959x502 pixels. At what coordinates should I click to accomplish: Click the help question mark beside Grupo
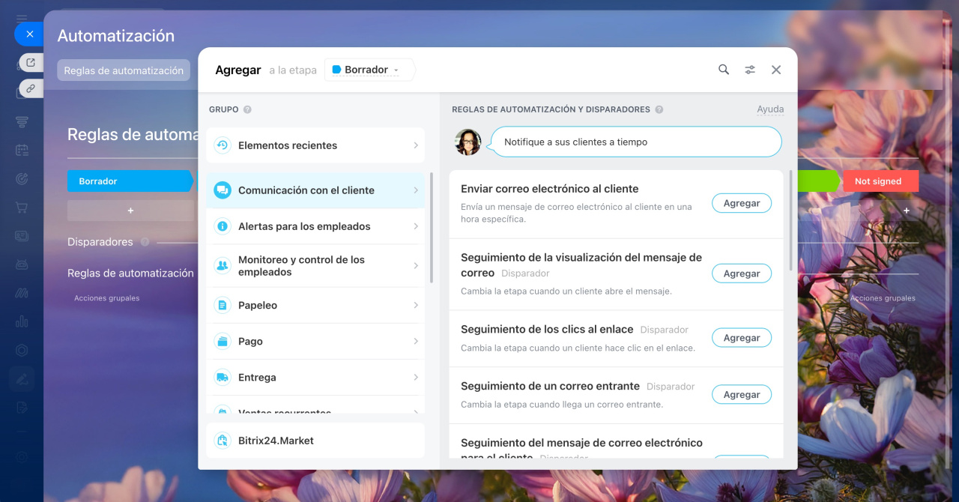[247, 109]
